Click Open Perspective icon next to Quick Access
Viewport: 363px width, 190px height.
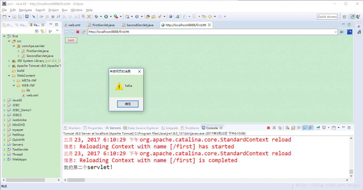pos(345,17)
